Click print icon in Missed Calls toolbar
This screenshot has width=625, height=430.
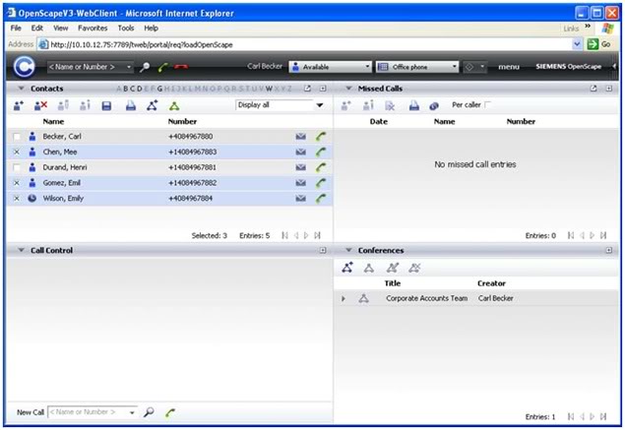click(414, 105)
